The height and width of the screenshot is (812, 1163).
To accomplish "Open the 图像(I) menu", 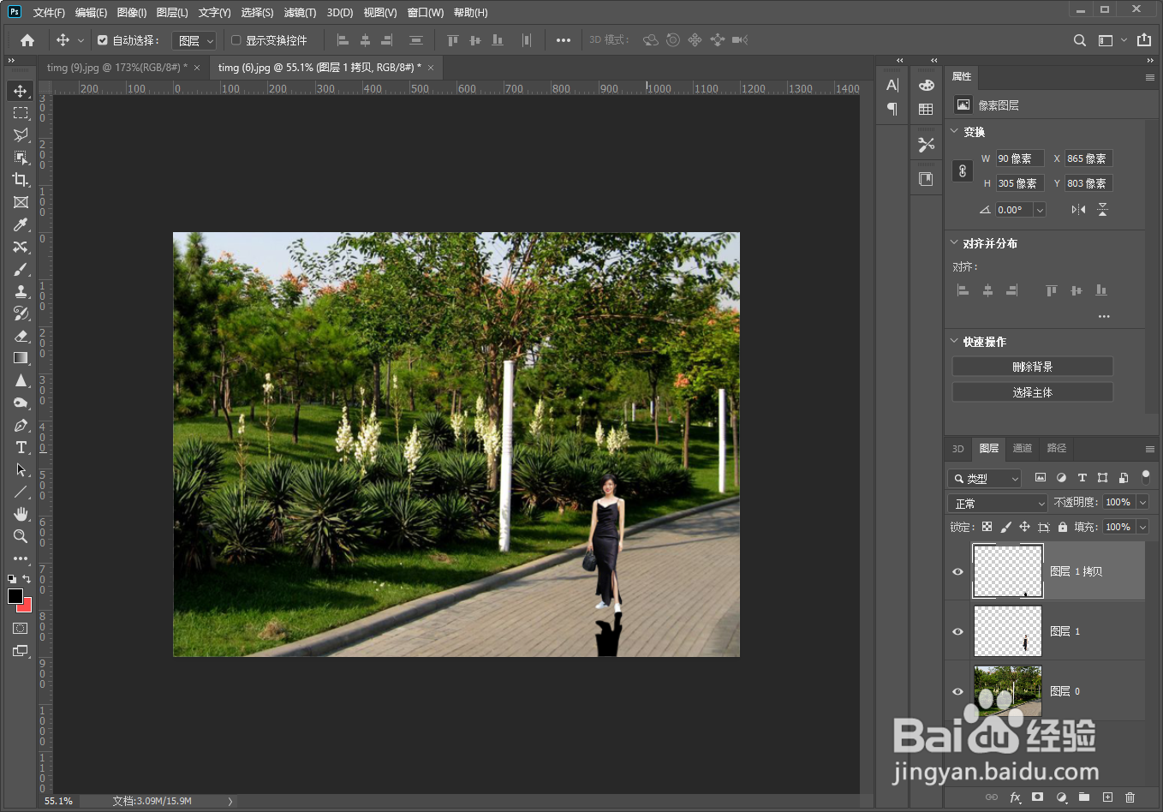I will pos(132,12).
